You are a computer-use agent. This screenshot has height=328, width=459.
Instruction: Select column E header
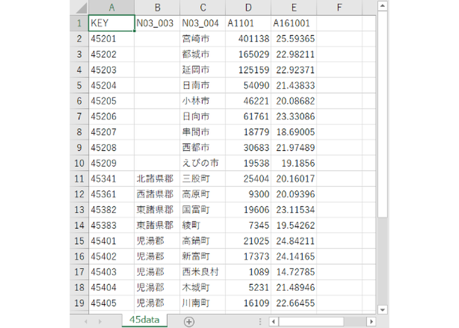pos(294,7)
